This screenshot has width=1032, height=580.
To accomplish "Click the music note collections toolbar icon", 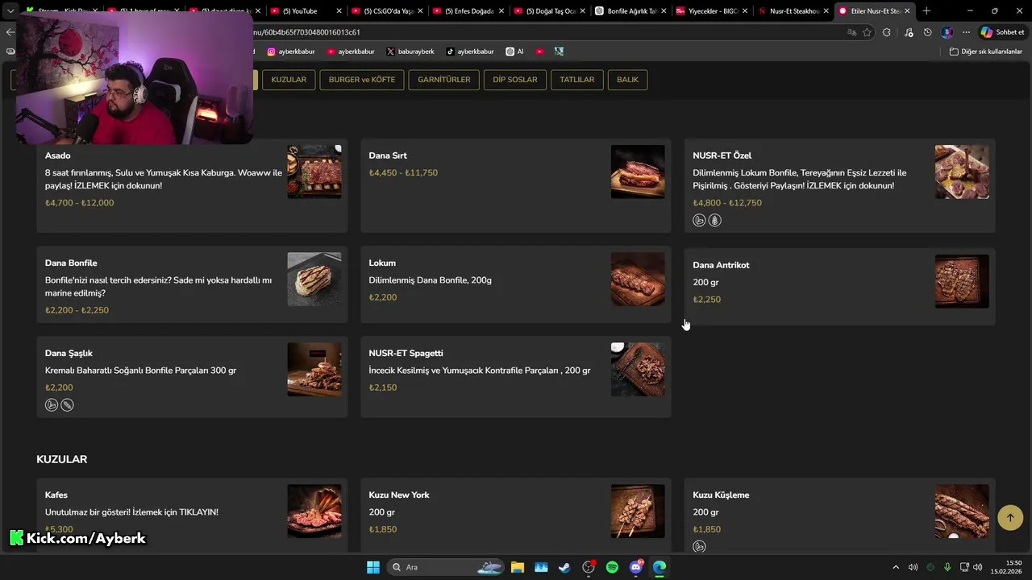I will 909,32.
